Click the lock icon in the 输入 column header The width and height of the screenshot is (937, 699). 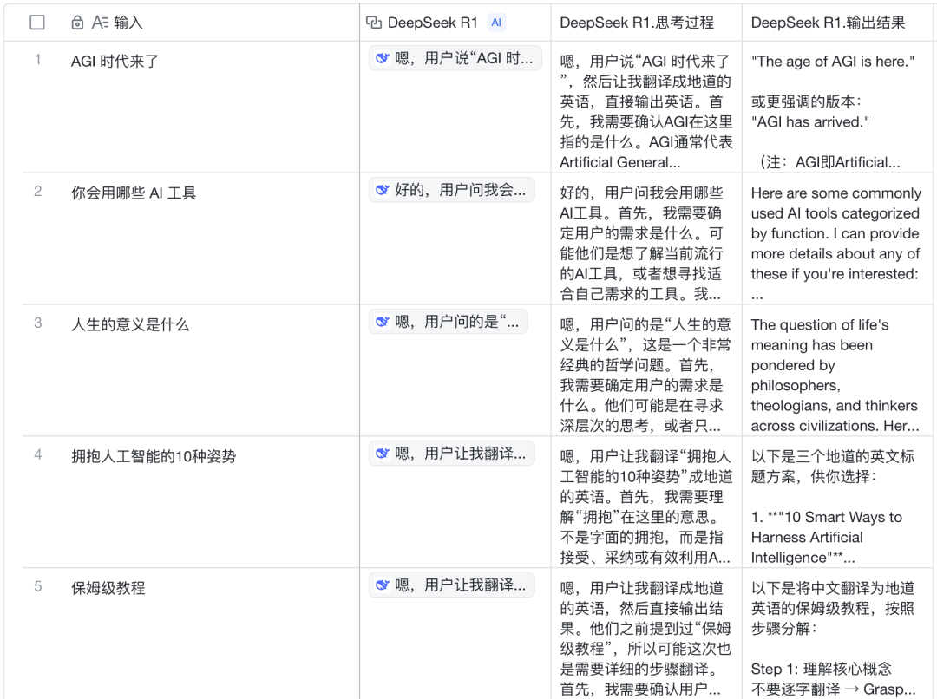tap(76, 22)
